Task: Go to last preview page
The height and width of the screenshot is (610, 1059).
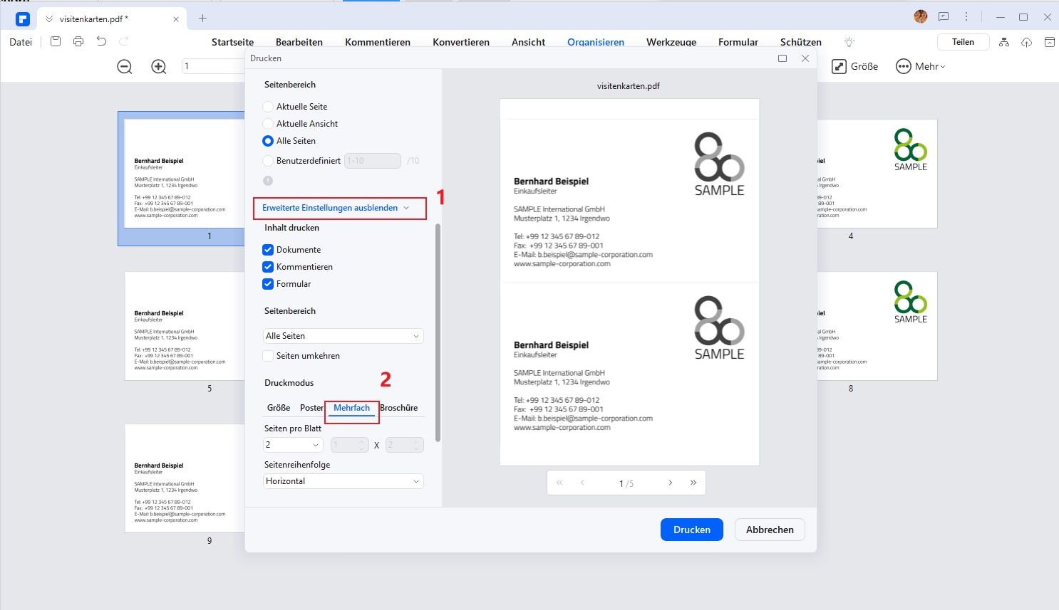Action: point(693,483)
